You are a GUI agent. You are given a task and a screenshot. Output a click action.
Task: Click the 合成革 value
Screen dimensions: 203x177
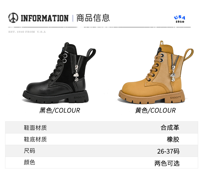point(170,128)
